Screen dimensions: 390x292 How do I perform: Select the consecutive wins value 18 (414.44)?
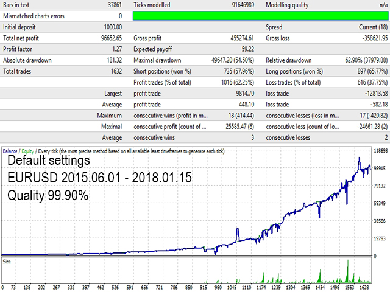click(x=241, y=116)
